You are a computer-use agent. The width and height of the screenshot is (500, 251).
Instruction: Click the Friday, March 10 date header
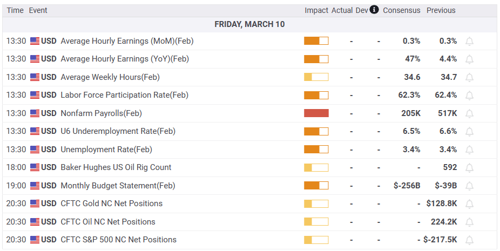[x=249, y=24]
